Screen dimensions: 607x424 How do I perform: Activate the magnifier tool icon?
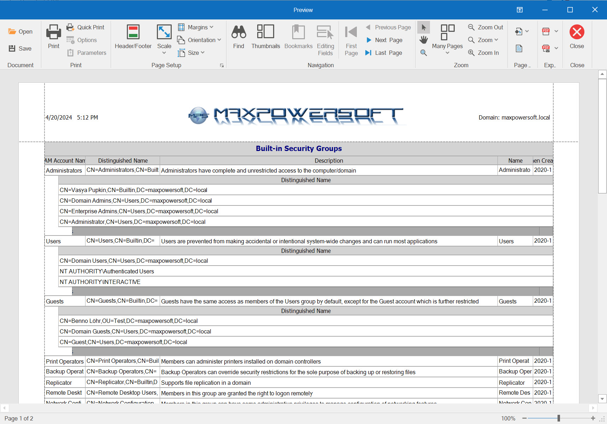coord(423,53)
